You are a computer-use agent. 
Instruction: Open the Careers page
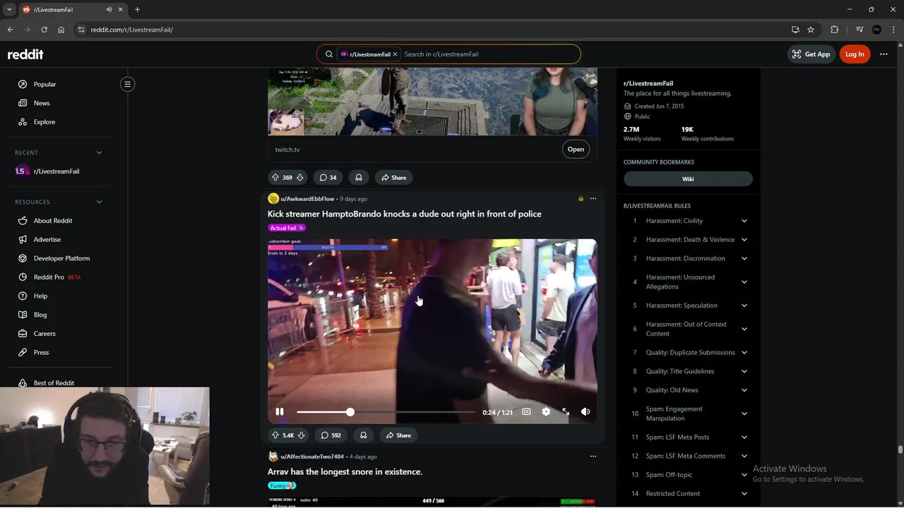(x=44, y=334)
